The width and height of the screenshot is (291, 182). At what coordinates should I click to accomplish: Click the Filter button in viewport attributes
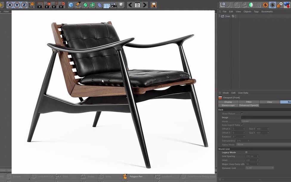click(x=249, y=102)
